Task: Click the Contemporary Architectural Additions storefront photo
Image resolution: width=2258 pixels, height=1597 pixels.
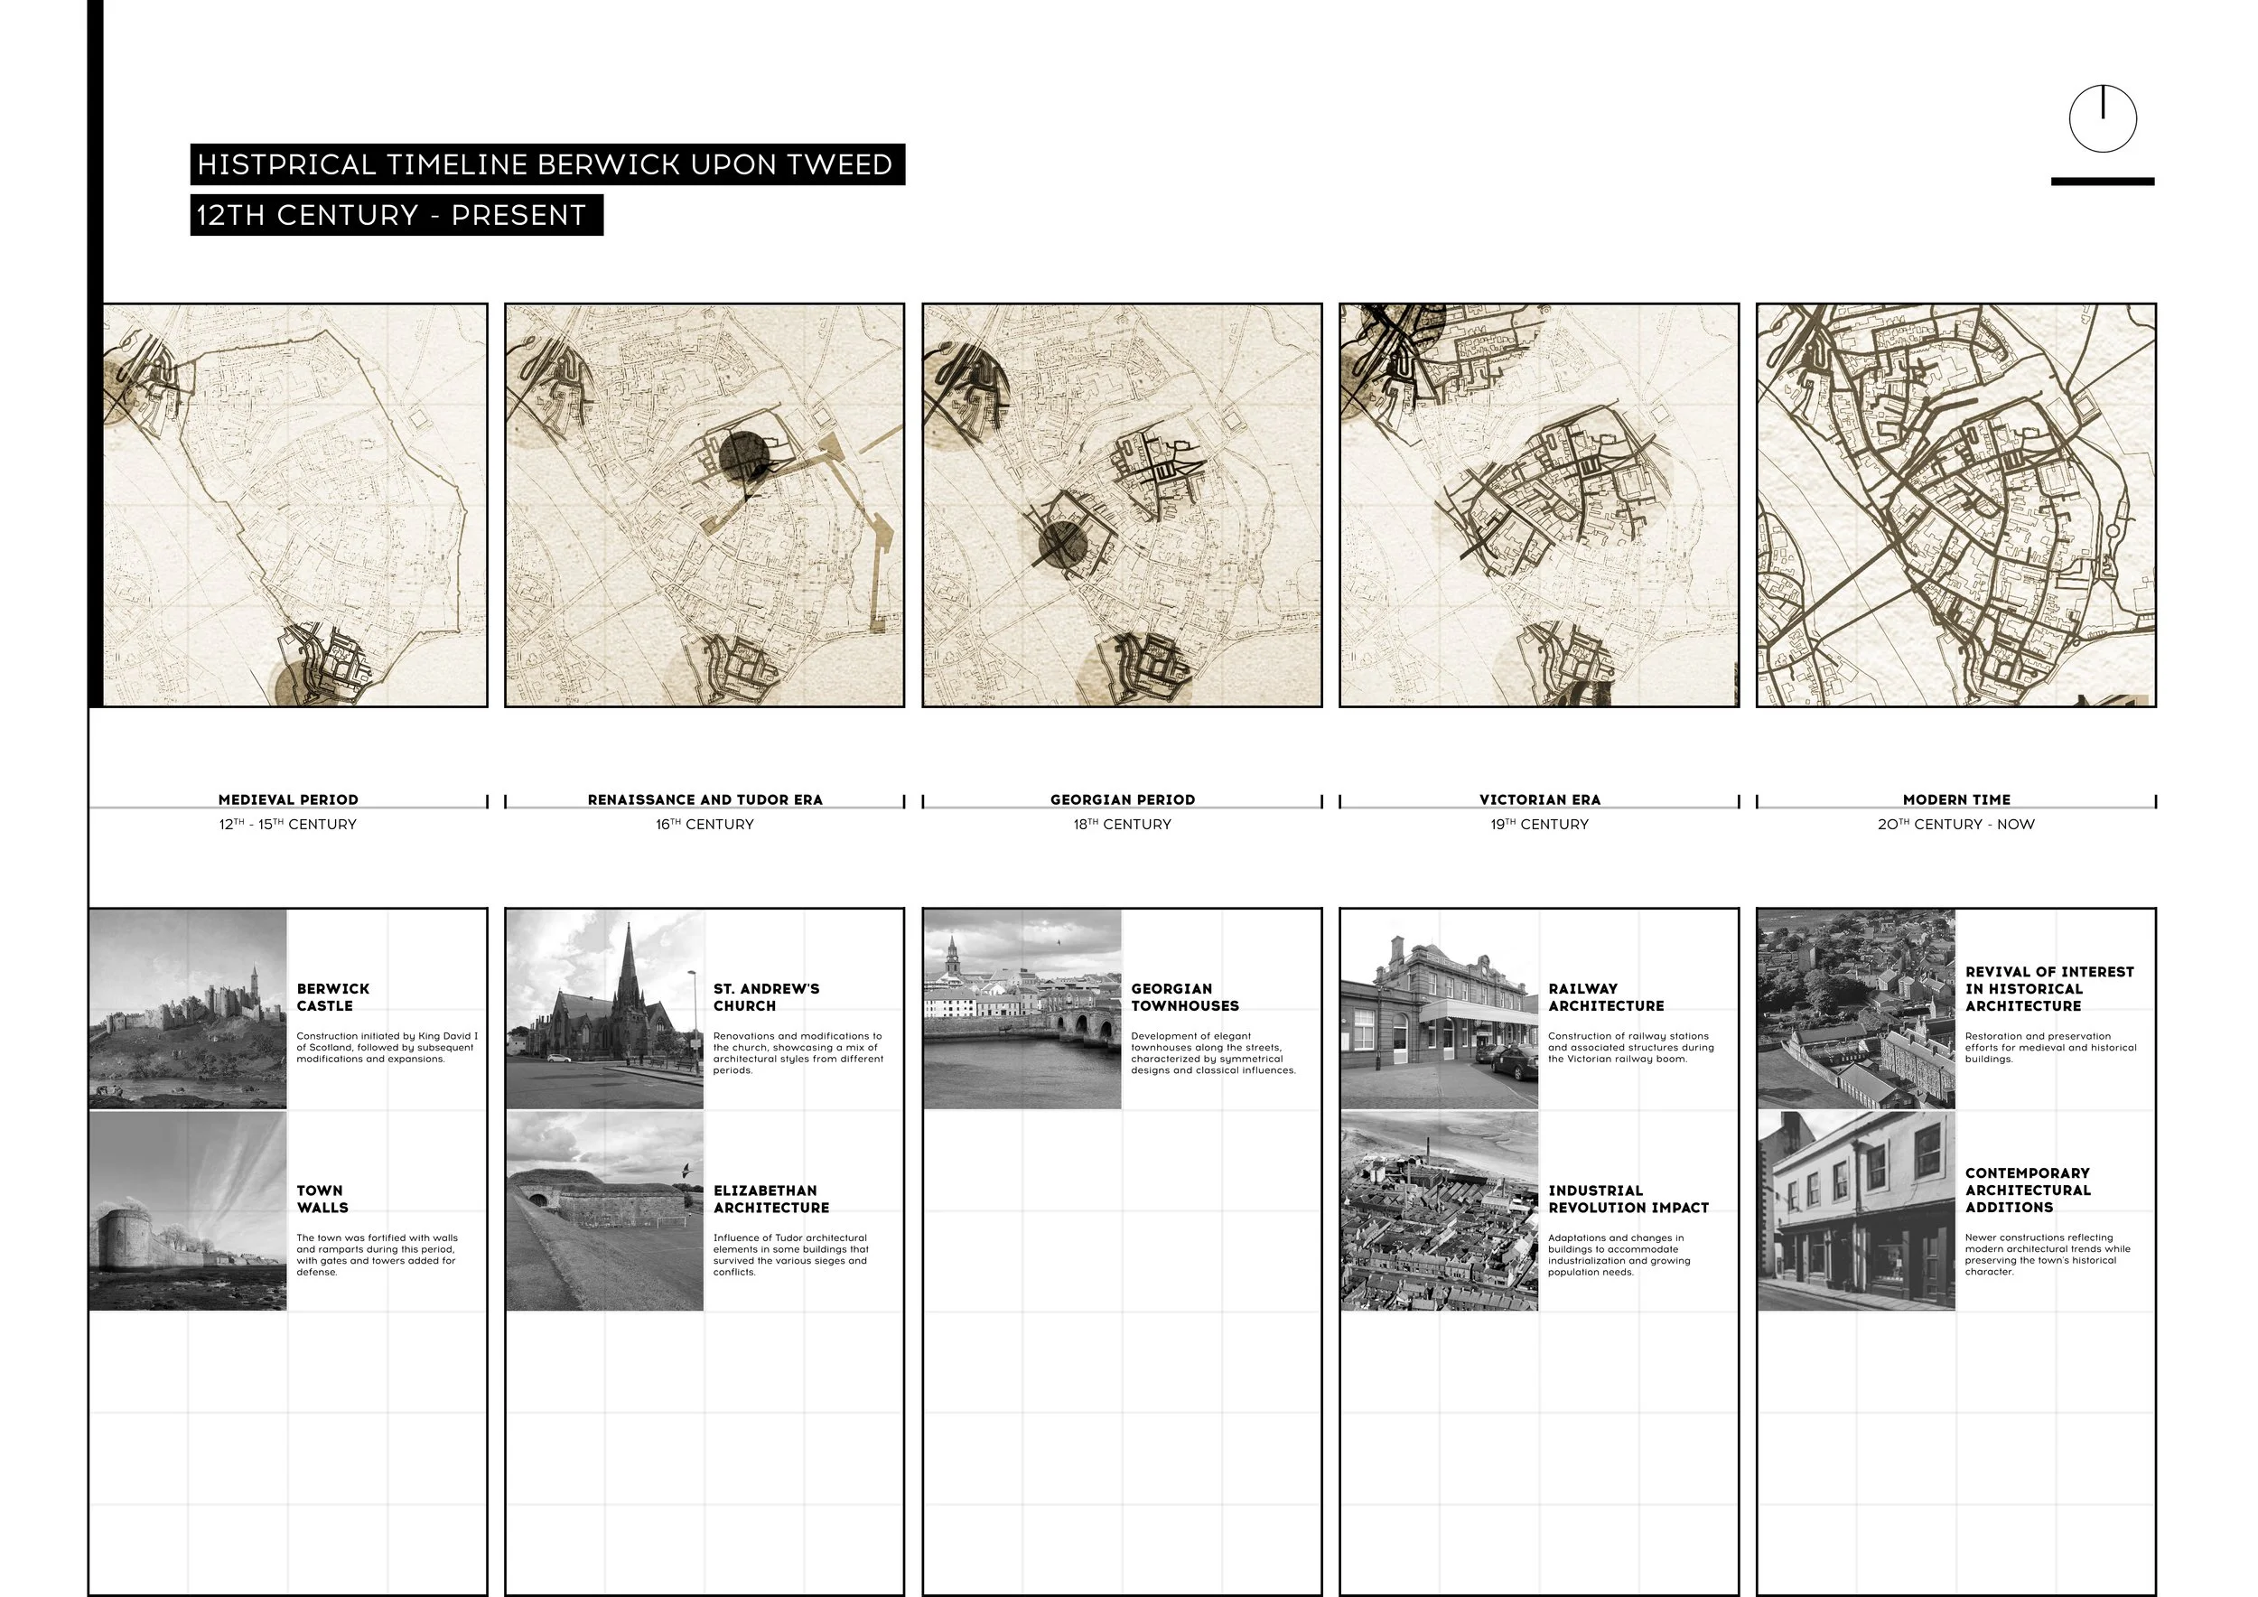Action: click(1856, 1211)
